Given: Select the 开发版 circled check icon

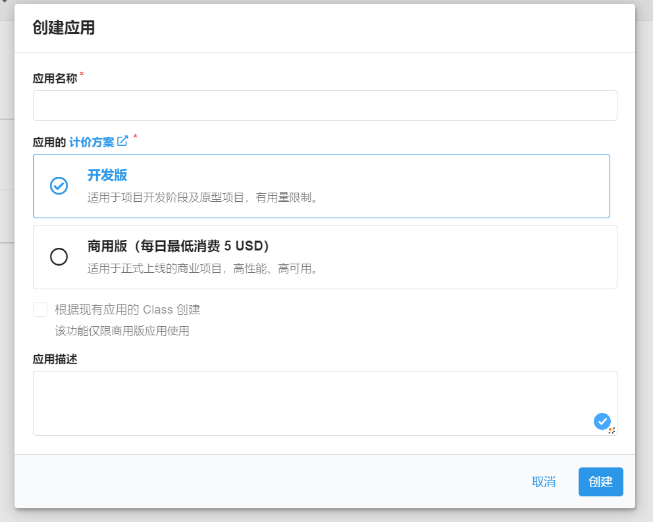Looking at the screenshot, I should click(x=59, y=185).
